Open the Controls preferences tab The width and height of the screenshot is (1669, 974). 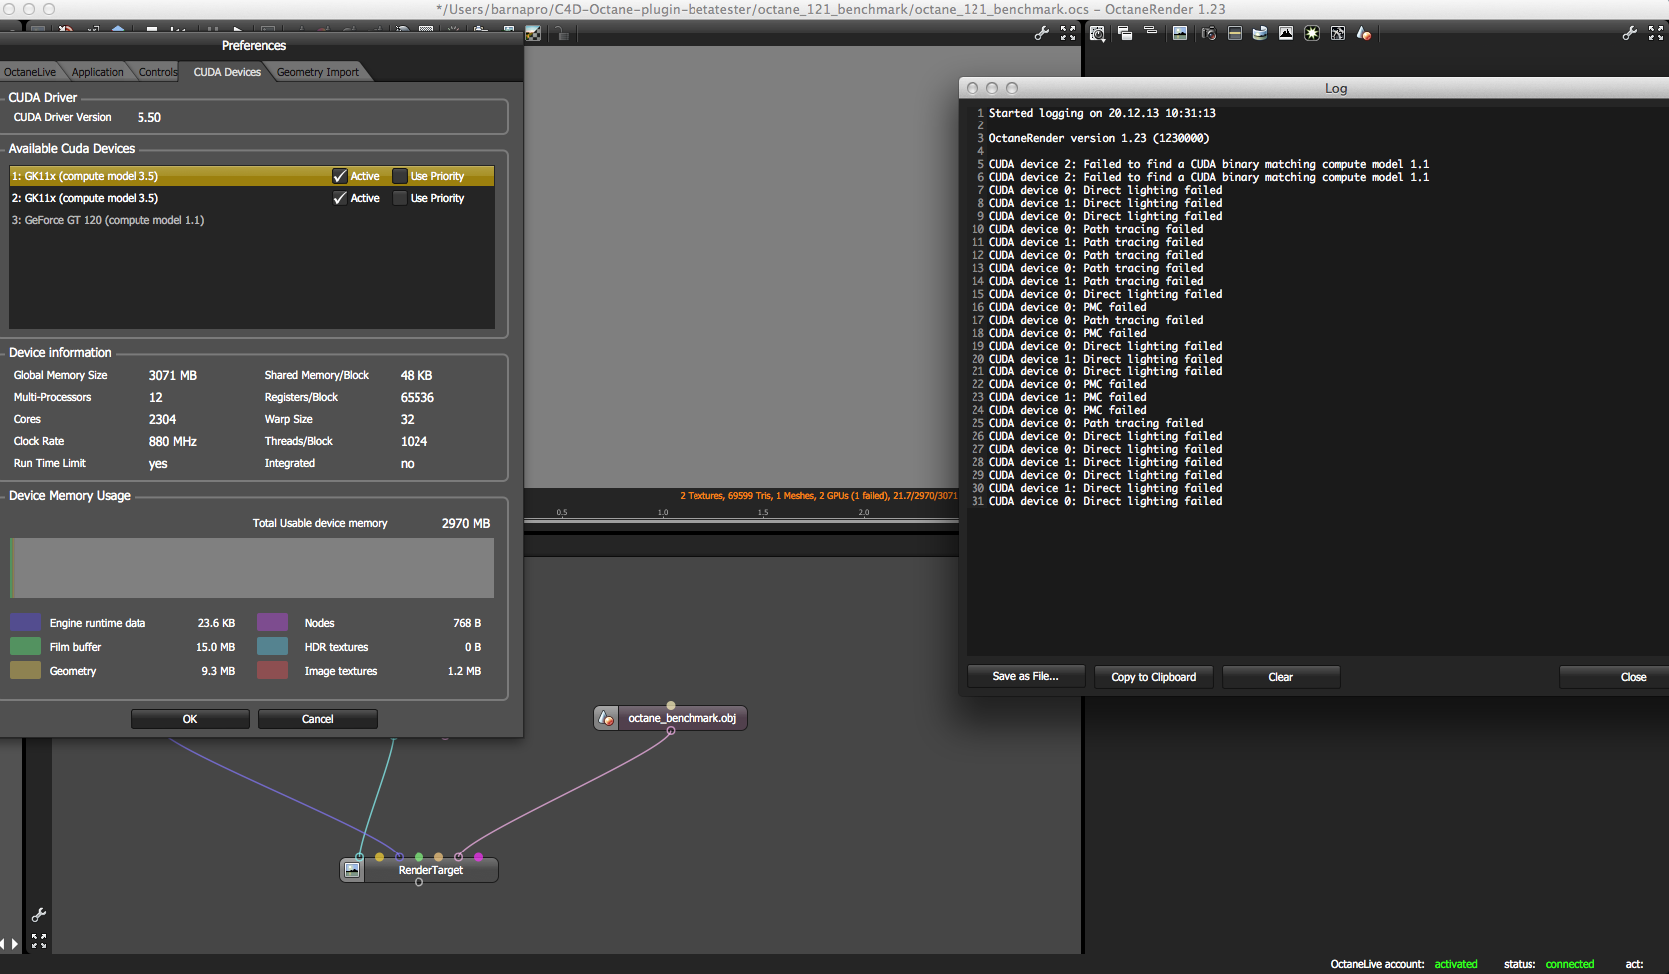(158, 72)
